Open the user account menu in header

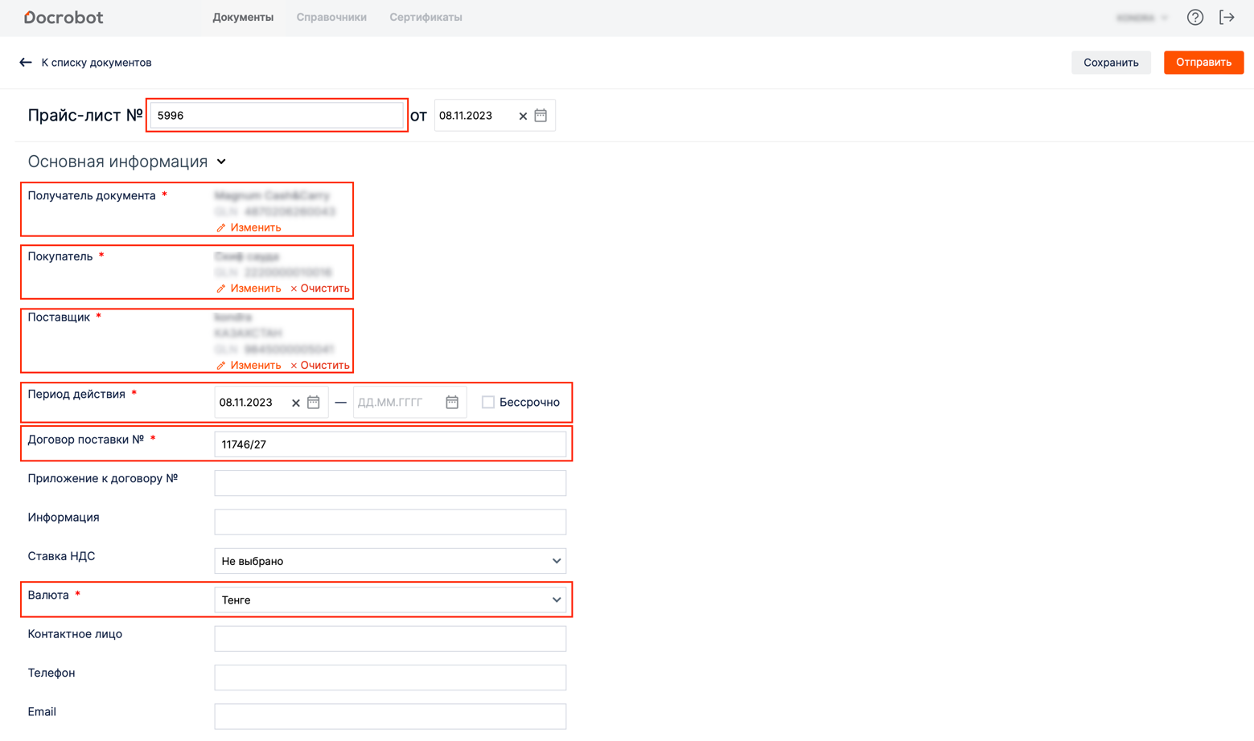click(1141, 18)
